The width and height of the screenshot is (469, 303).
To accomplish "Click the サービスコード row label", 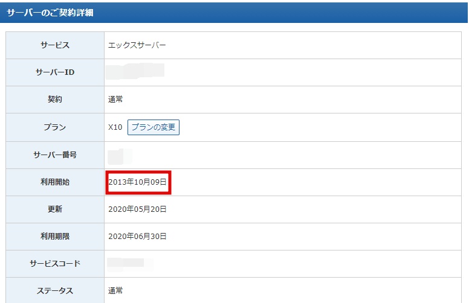I will click(x=55, y=264).
